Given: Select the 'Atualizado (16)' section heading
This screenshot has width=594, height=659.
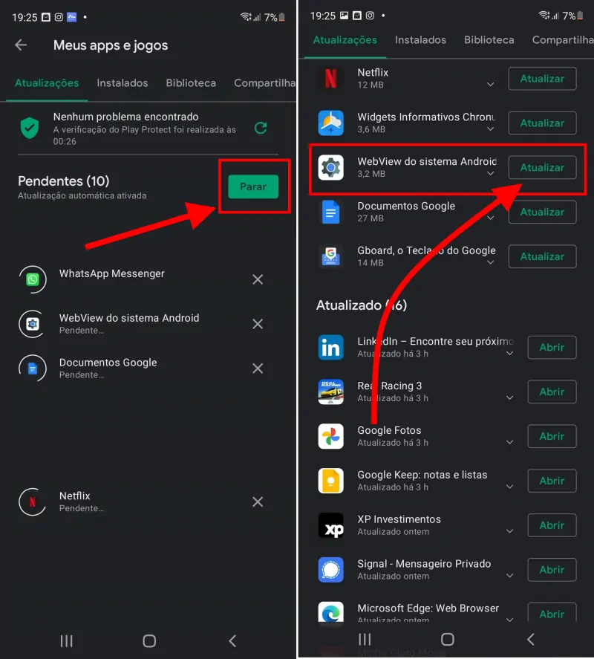Looking at the screenshot, I should pyautogui.click(x=362, y=305).
